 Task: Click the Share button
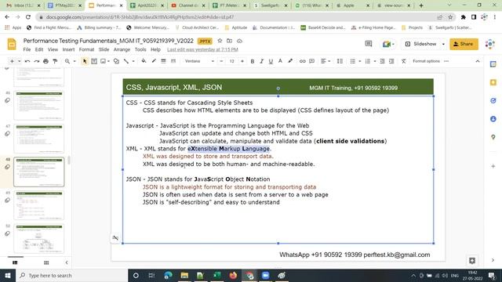464,44
